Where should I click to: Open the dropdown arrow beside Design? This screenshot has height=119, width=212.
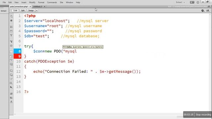point(36,11)
